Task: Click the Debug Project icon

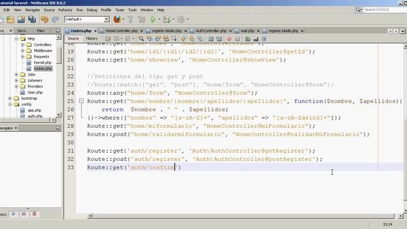Action: 167,20
